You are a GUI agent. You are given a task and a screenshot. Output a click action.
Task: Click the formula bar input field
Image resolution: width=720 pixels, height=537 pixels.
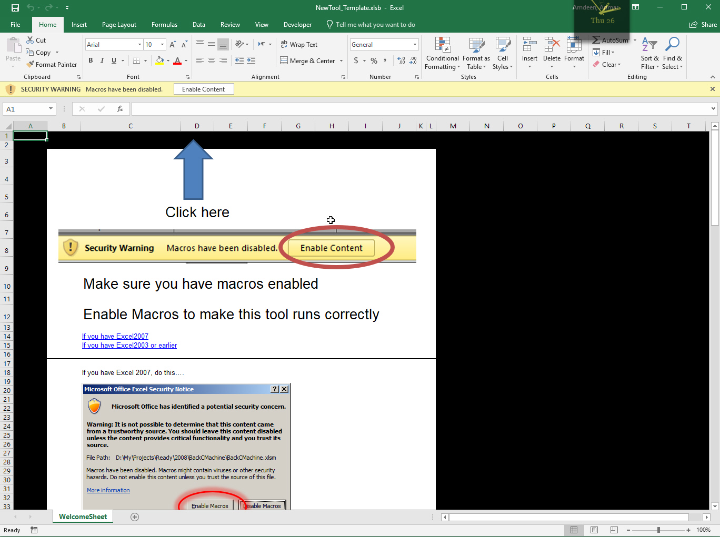pos(420,109)
